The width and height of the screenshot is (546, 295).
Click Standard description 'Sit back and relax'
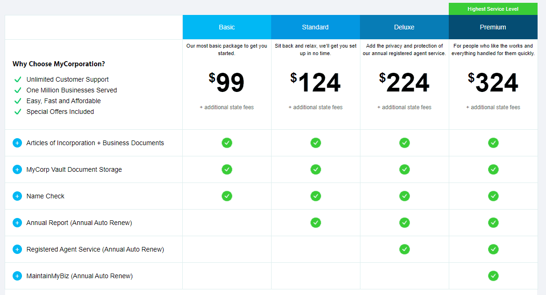point(316,49)
